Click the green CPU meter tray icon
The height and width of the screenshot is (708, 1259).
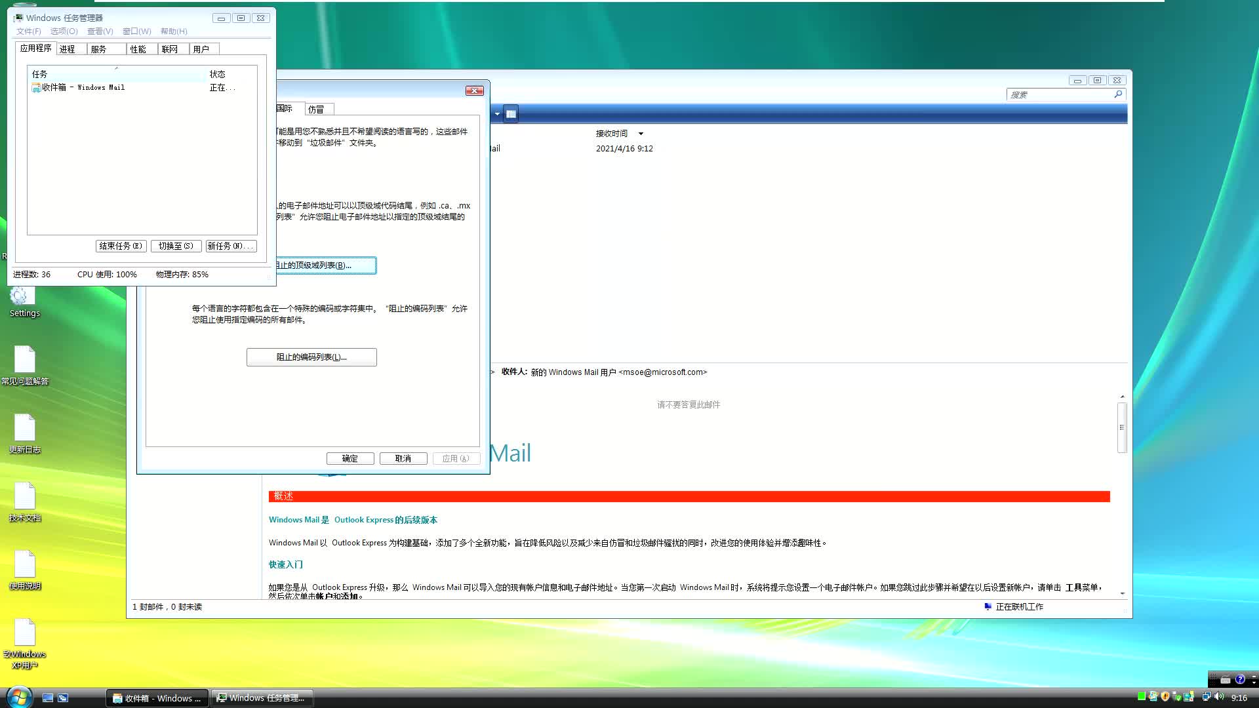point(1142,697)
